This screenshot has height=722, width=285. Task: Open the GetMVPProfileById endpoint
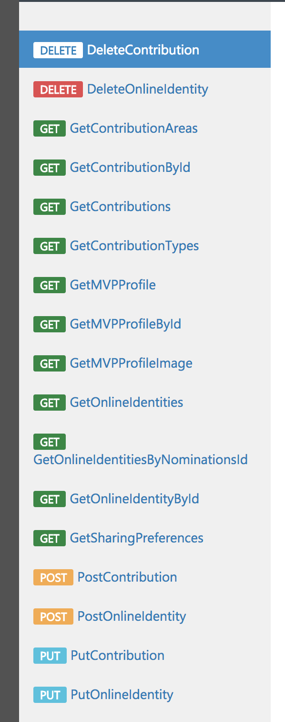126,324
